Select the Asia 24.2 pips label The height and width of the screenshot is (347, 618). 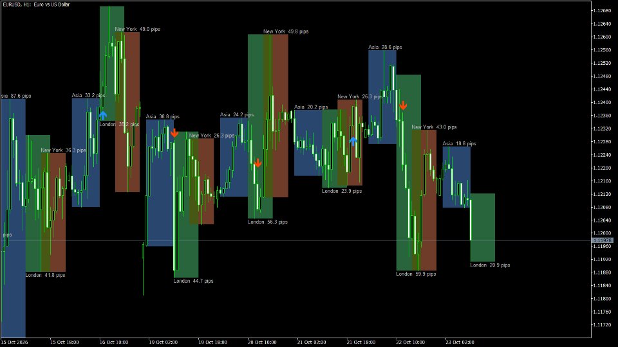pos(237,115)
